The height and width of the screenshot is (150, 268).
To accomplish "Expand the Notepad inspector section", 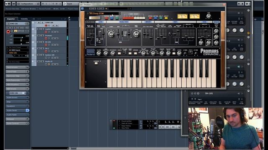I will coord(17,119).
